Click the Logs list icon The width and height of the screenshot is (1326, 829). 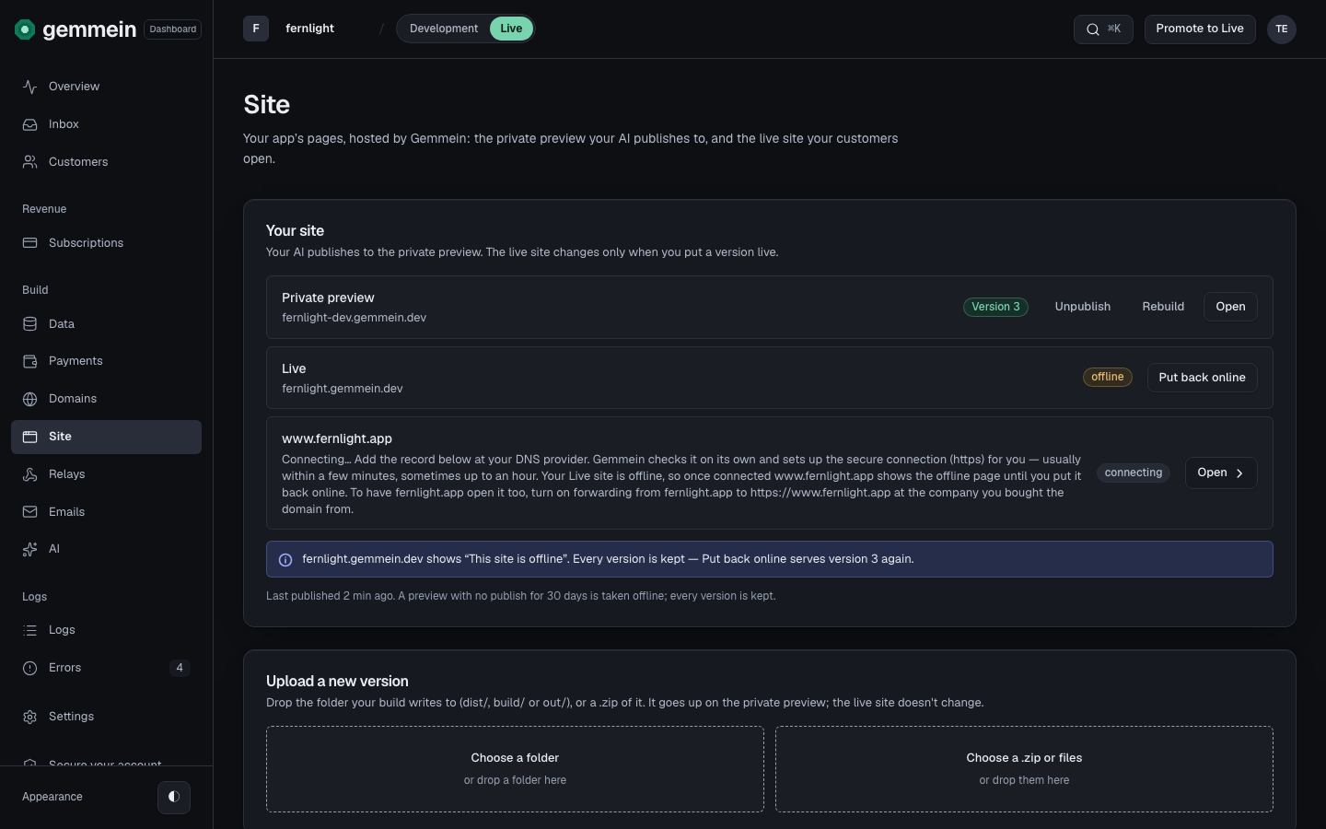coord(30,630)
